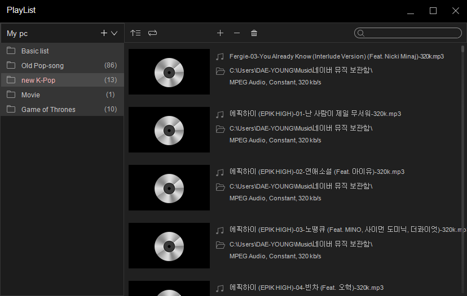Image resolution: width=467 pixels, height=296 pixels.
Task: Click the trash delete-all icon
Action: (x=254, y=33)
